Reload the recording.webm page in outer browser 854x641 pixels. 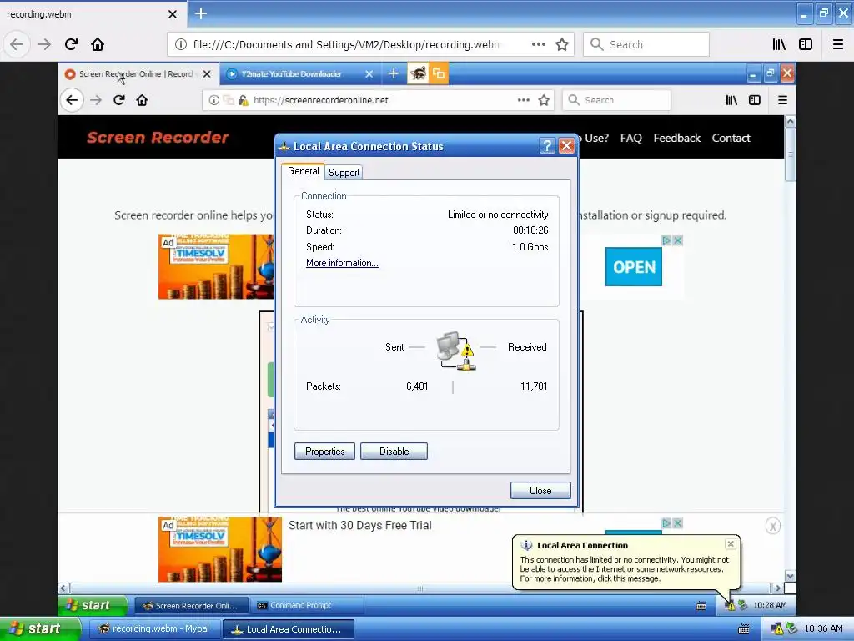tap(71, 44)
